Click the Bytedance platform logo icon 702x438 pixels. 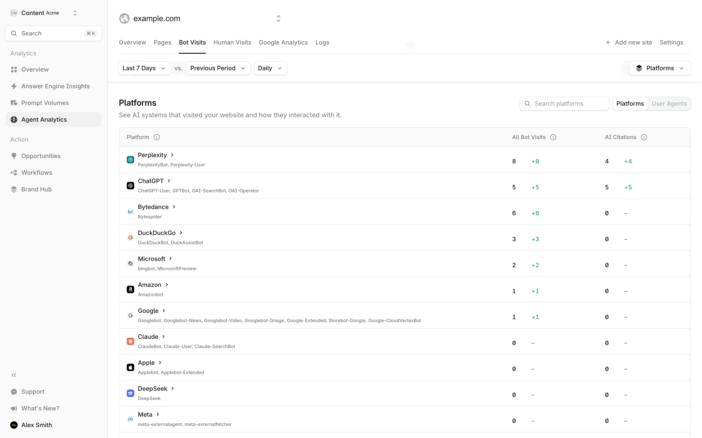130,212
